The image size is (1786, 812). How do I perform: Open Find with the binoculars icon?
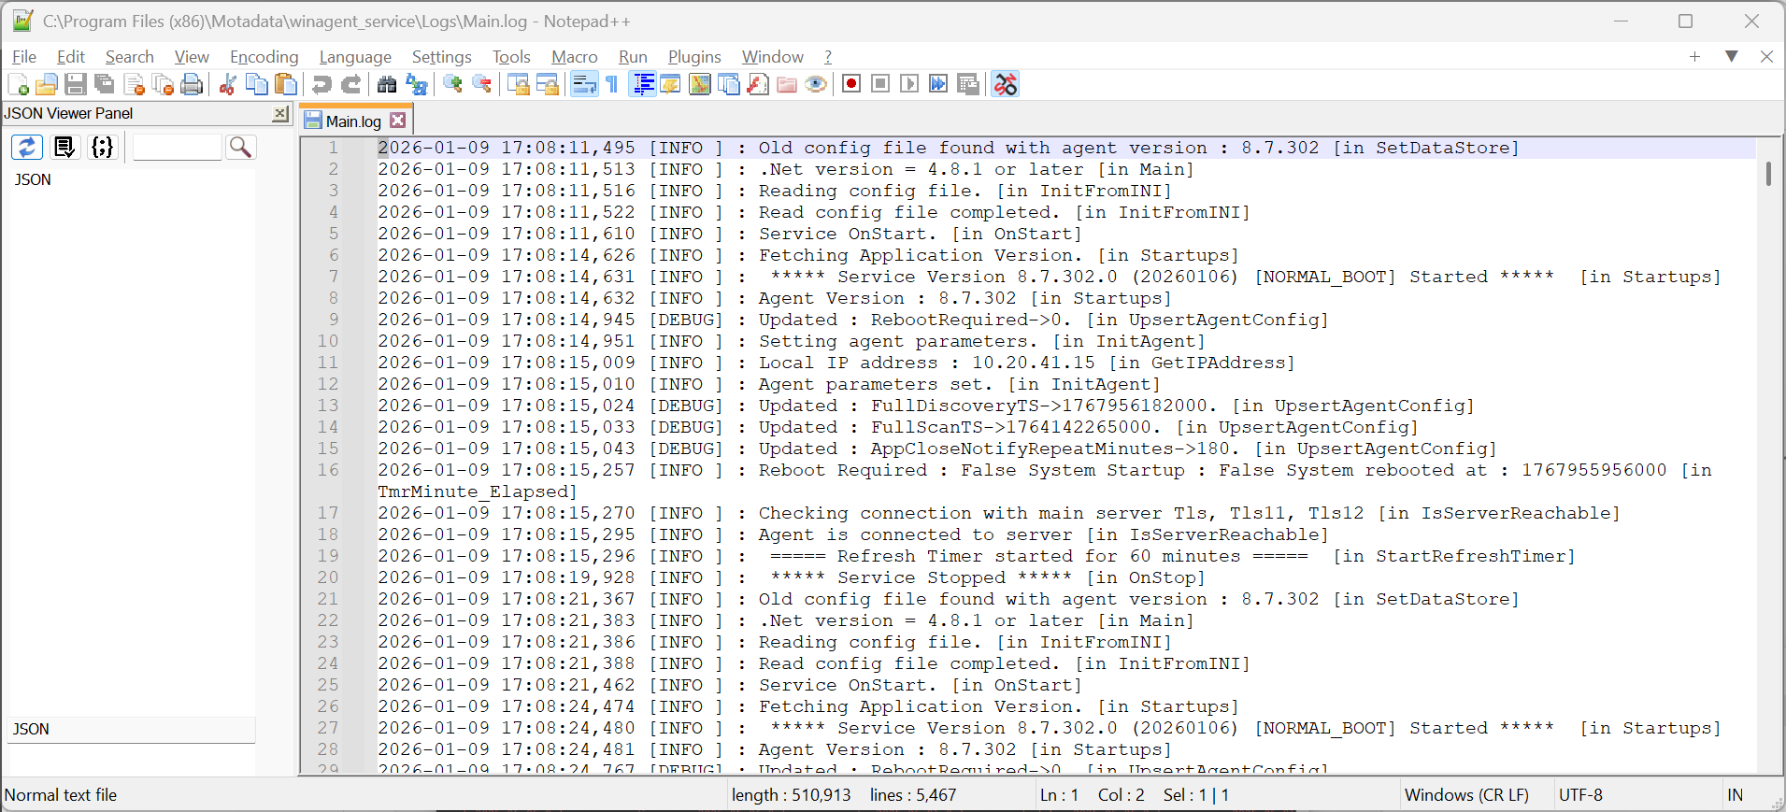[387, 85]
